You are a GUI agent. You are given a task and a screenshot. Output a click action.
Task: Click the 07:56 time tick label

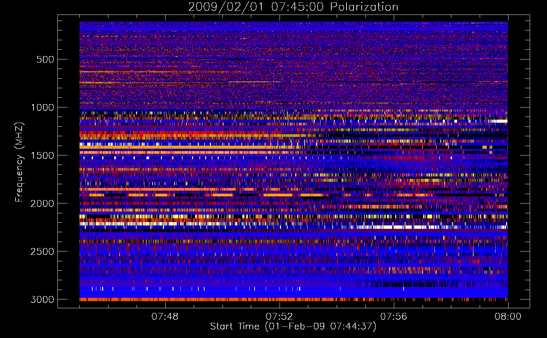point(394,317)
